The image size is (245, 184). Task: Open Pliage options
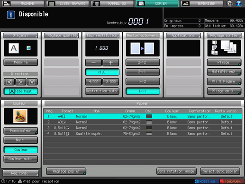pos(224,63)
